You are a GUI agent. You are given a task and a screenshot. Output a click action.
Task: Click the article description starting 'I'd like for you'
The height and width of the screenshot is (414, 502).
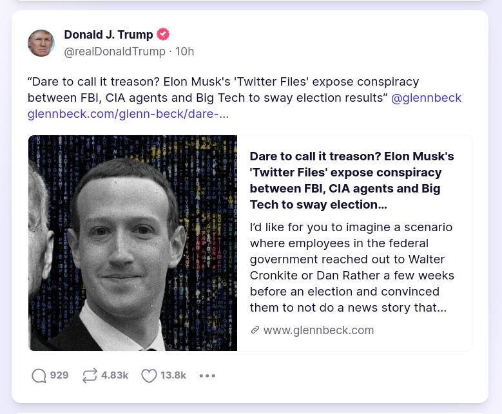coord(352,267)
